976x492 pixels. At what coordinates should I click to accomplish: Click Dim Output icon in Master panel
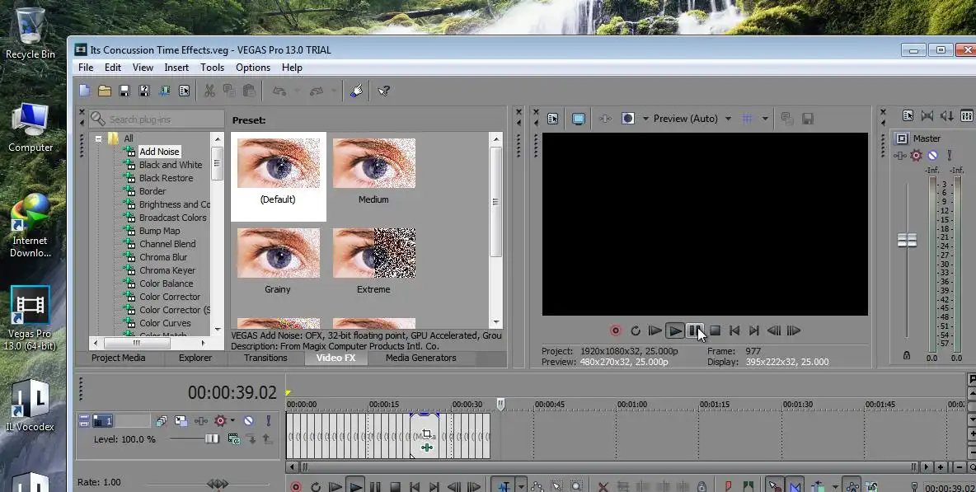point(947,115)
